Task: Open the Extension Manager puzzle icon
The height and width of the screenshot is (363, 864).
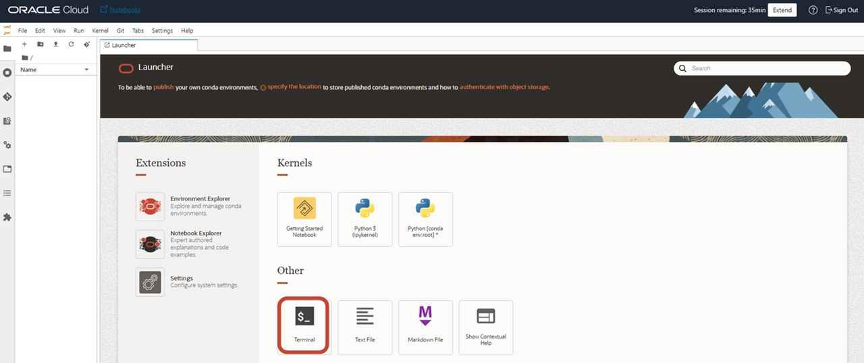Action: pos(7,217)
